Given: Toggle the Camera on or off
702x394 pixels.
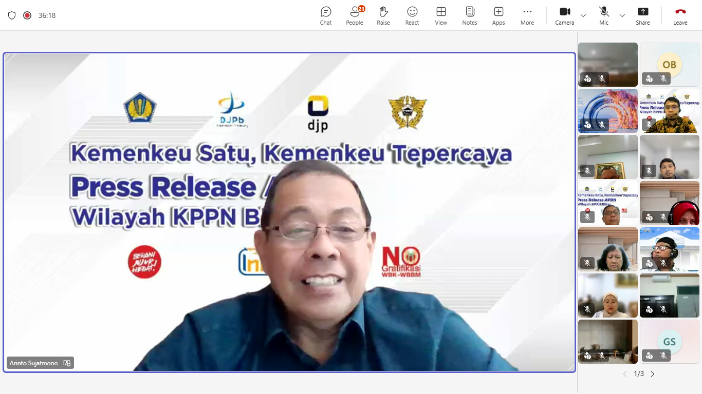Looking at the screenshot, I should click(x=565, y=15).
